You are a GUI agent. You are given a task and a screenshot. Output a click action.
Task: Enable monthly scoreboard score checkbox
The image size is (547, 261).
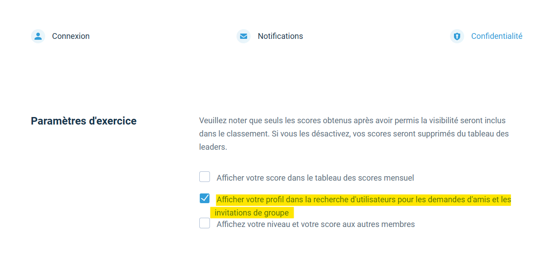[x=205, y=177]
